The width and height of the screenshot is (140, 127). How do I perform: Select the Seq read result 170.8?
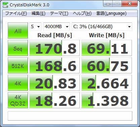[55, 48]
